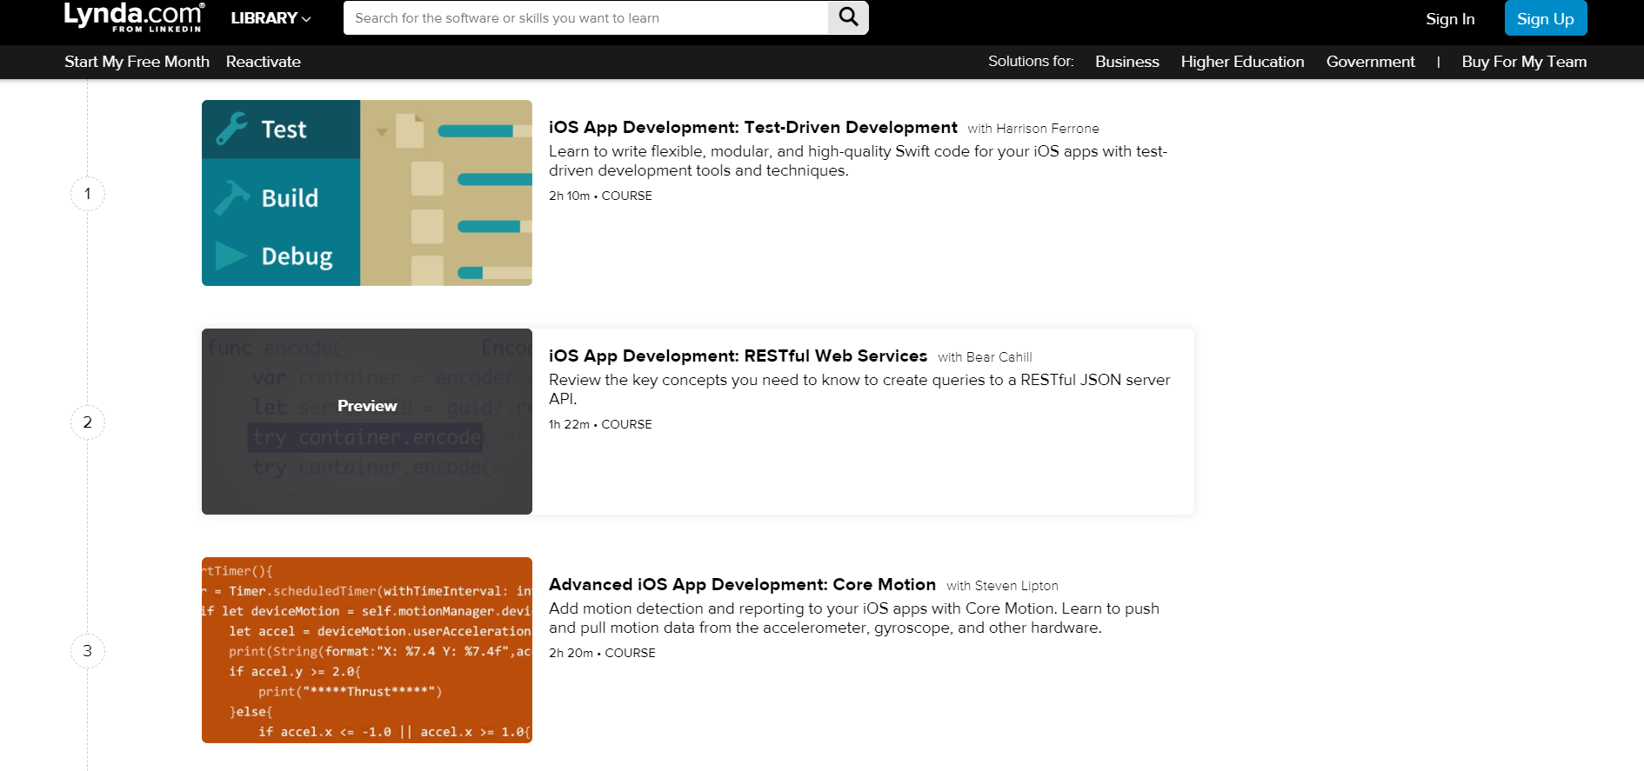Click the '1h 22m • COURSE' duration text
This screenshot has height=771, width=1644.
tap(600, 424)
